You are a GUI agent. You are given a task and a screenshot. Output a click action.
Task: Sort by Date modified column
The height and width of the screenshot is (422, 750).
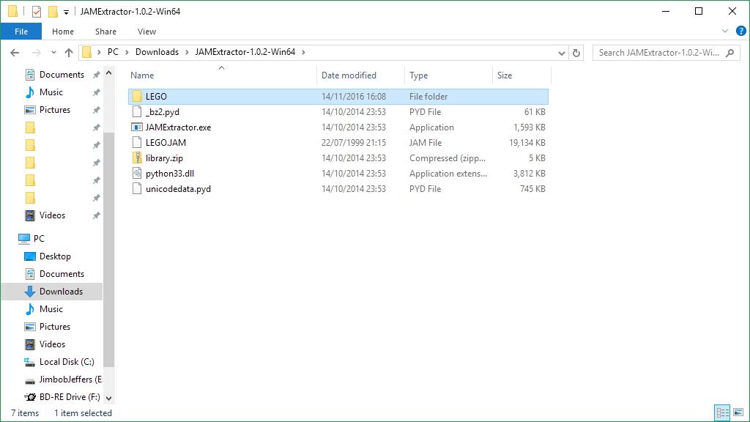tap(349, 75)
